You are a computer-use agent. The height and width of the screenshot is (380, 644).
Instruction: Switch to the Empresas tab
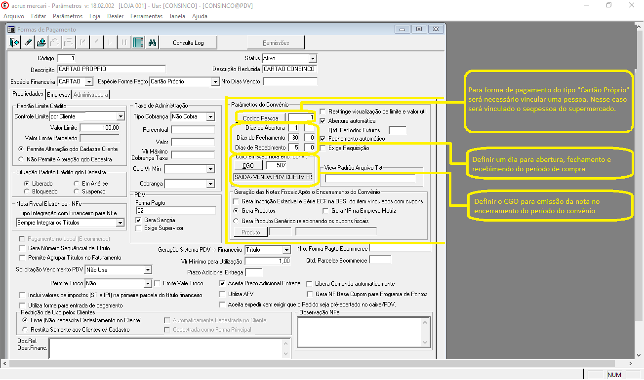(58, 95)
